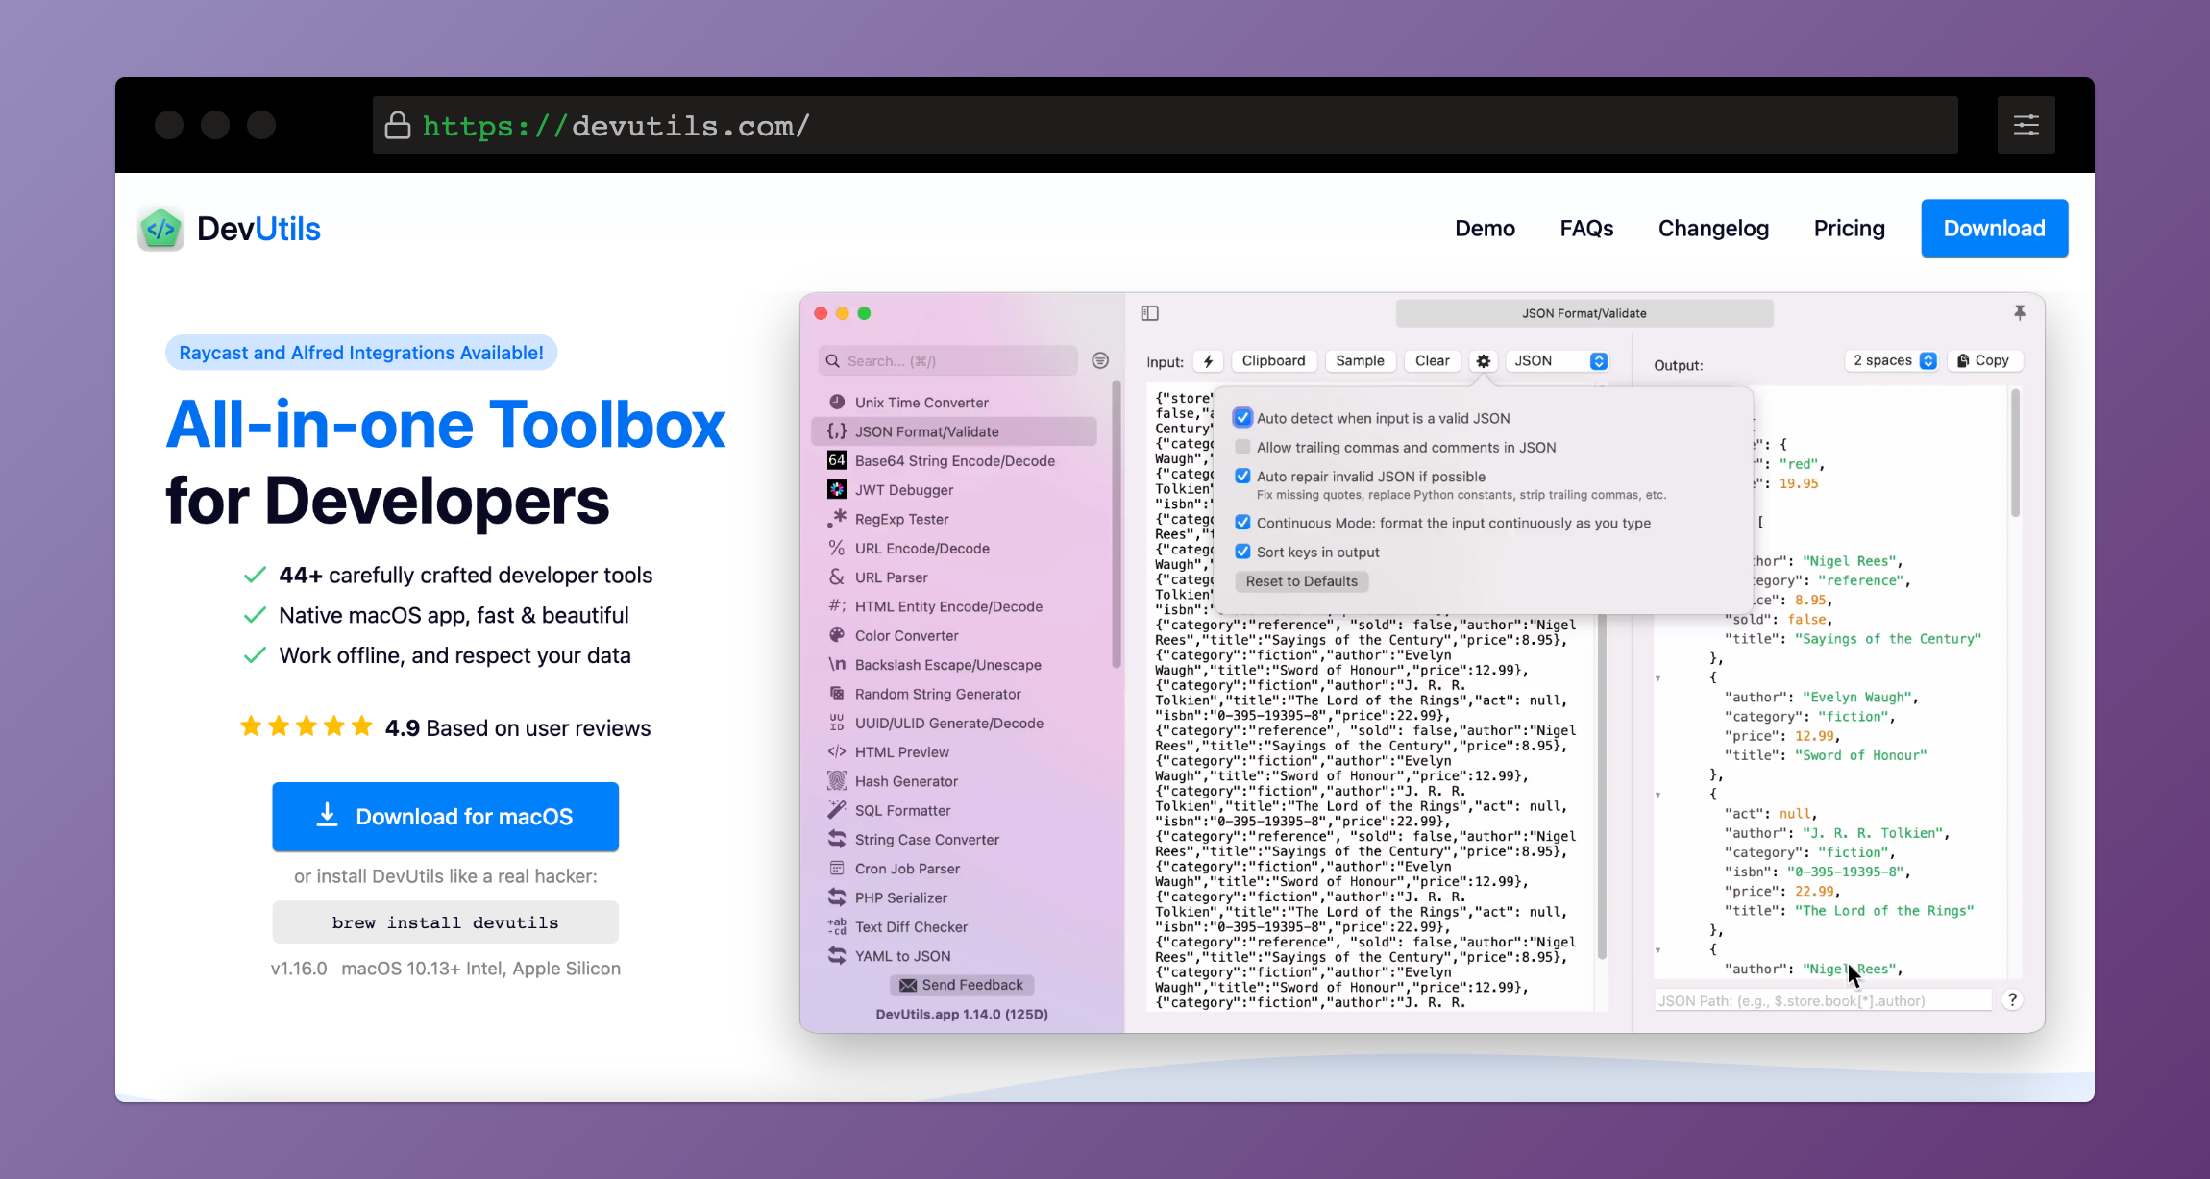Toggle Auto repair invalid JSON checkbox
Image resolution: width=2210 pixels, height=1179 pixels.
[x=1242, y=476]
